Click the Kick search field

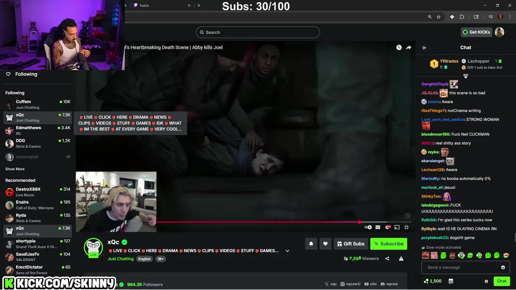point(258,32)
